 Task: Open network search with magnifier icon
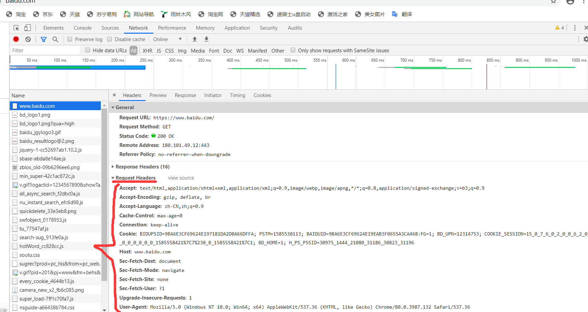(55, 39)
